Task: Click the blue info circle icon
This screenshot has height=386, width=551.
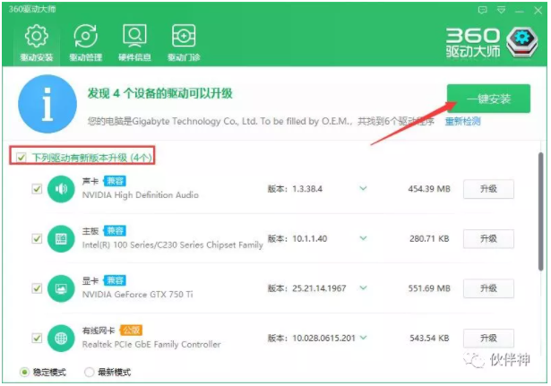Action: [47, 104]
